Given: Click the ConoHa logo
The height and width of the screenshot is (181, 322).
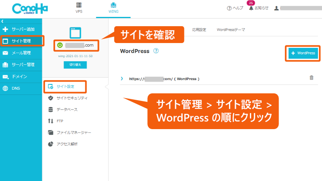Looking at the screenshot, I should tap(30, 8).
